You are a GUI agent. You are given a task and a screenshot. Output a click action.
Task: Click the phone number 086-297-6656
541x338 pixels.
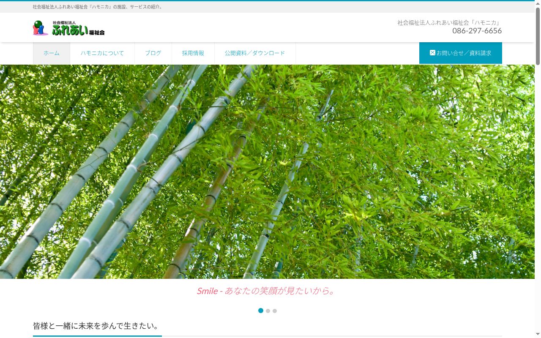pyautogui.click(x=477, y=31)
